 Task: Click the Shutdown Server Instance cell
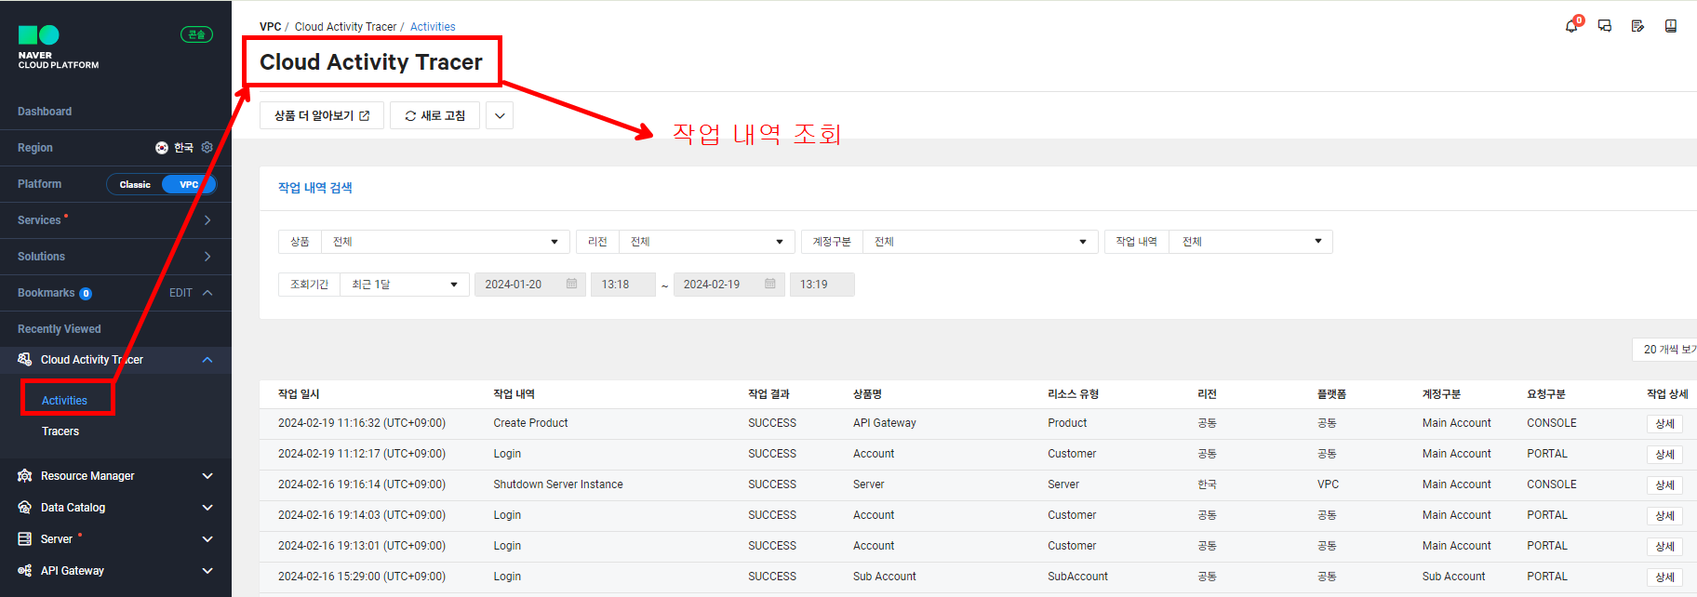(x=558, y=484)
